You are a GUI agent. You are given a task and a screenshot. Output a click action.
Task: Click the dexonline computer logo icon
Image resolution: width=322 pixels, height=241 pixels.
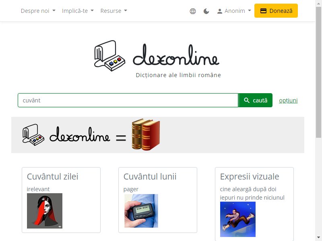(109, 56)
